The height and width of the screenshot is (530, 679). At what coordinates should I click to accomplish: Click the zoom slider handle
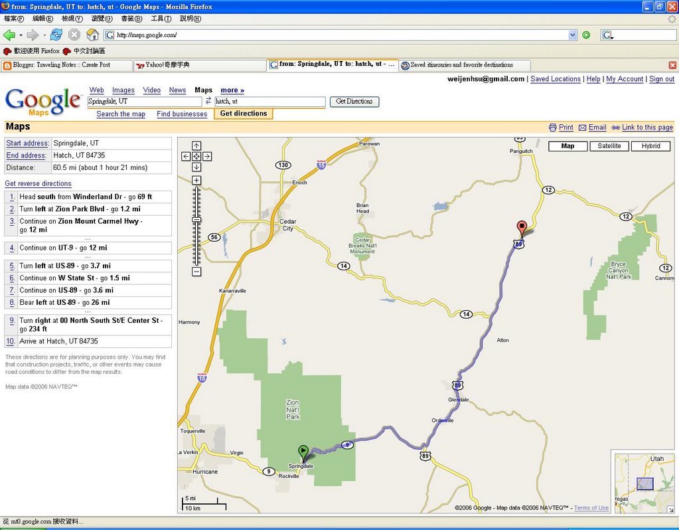coord(196,220)
